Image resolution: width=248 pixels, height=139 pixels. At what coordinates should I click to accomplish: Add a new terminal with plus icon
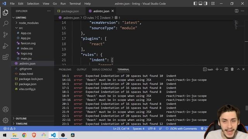point(217,69)
